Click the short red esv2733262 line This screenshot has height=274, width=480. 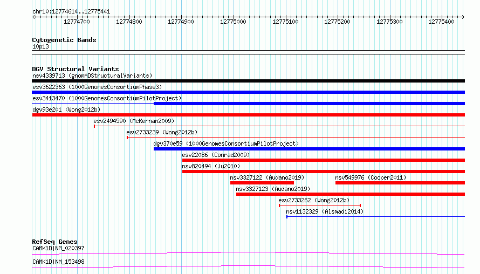coord(320,206)
